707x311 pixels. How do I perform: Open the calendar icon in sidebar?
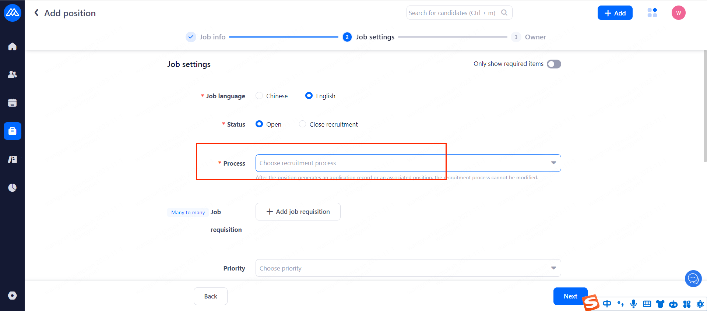click(x=12, y=103)
